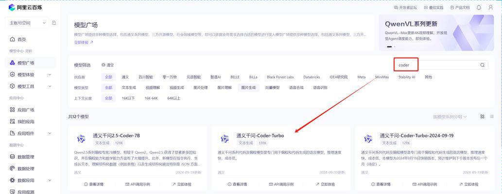This screenshot has width=502, height=194.
Task: Expand the 模型工具 submenu chevron
Action: click(x=50, y=86)
